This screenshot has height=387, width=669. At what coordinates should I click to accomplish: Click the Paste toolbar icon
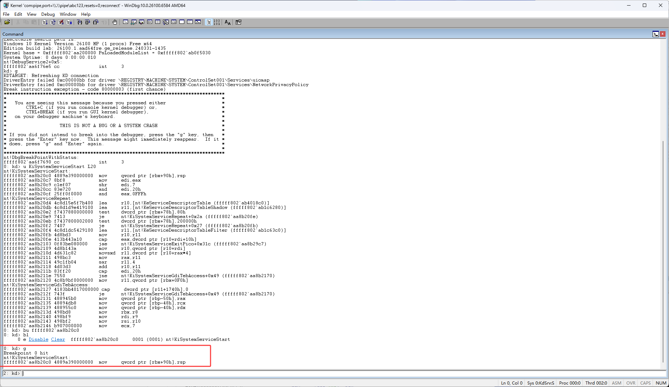click(34, 22)
